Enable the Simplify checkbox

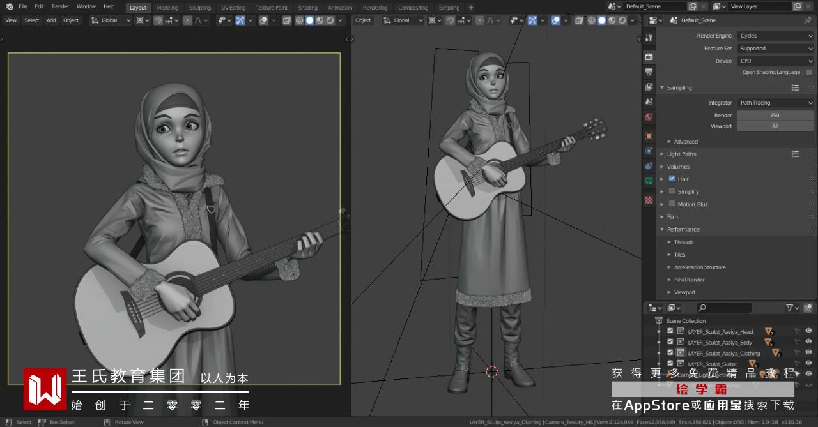click(672, 191)
